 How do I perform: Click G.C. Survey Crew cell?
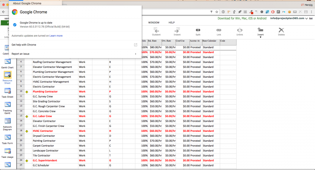coord(55,97)
